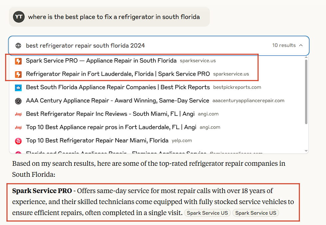Click the first Spark Service US citation chip
This screenshot has width=326, height=225.
[207, 213]
